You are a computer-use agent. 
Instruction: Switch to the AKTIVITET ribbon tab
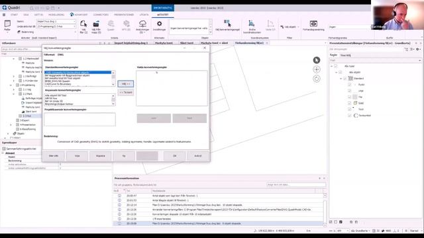pyautogui.click(x=163, y=15)
